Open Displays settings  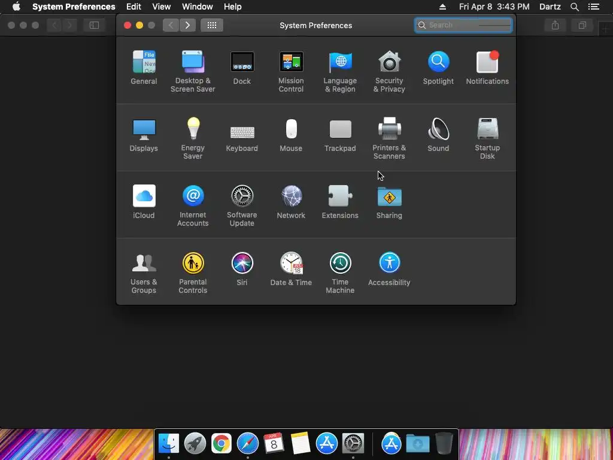pyautogui.click(x=144, y=135)
